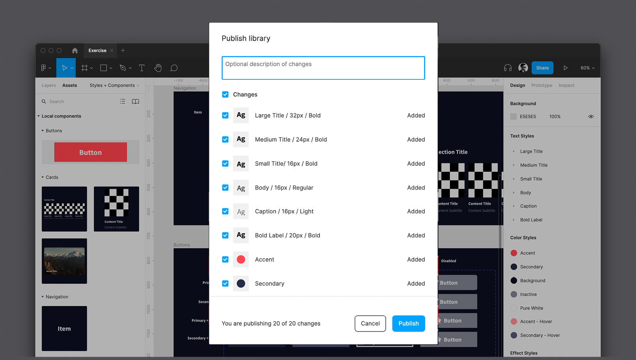Viewport: 636px width, 360px height.
Task: Select the Text tool
Action: (141, 68)
